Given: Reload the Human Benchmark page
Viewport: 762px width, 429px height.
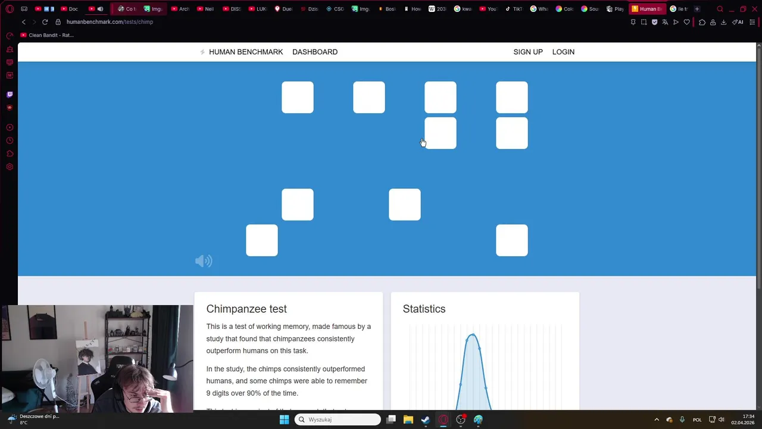Looking at the screenshot, I should [x=45, y=22].
